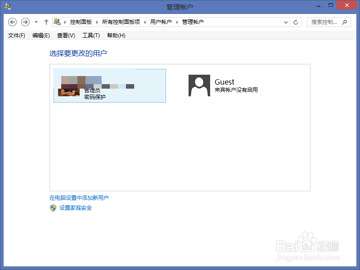Click the back navigation arrow
Screen dimensions: 360x270
(12, 22)
